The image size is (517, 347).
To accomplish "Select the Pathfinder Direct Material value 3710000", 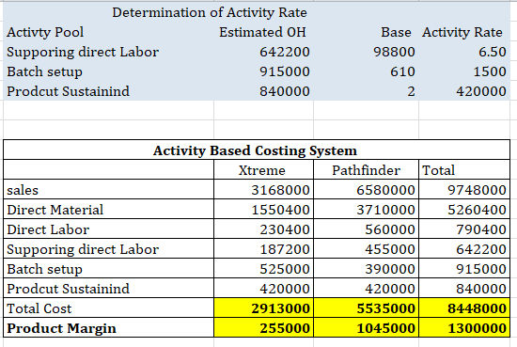I will click(x=385, y=210).
